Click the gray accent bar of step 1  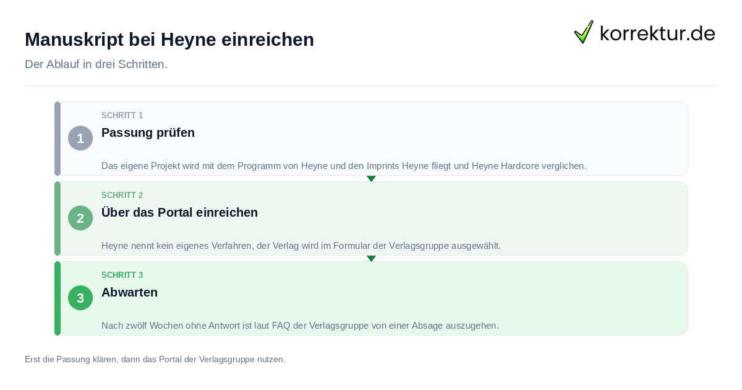[58, 139]
